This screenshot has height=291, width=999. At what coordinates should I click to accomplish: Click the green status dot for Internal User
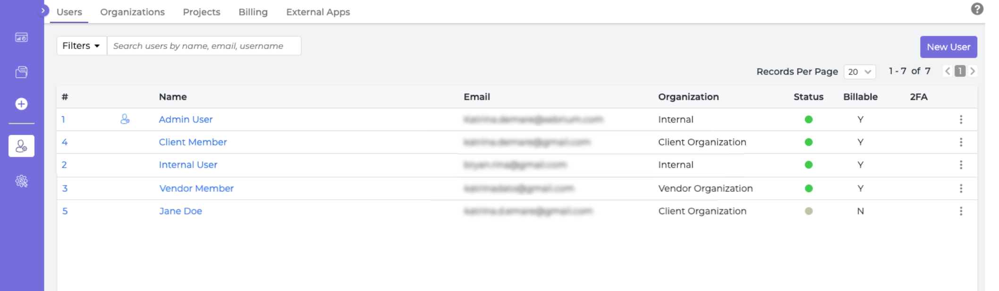[x=809, y=165]
